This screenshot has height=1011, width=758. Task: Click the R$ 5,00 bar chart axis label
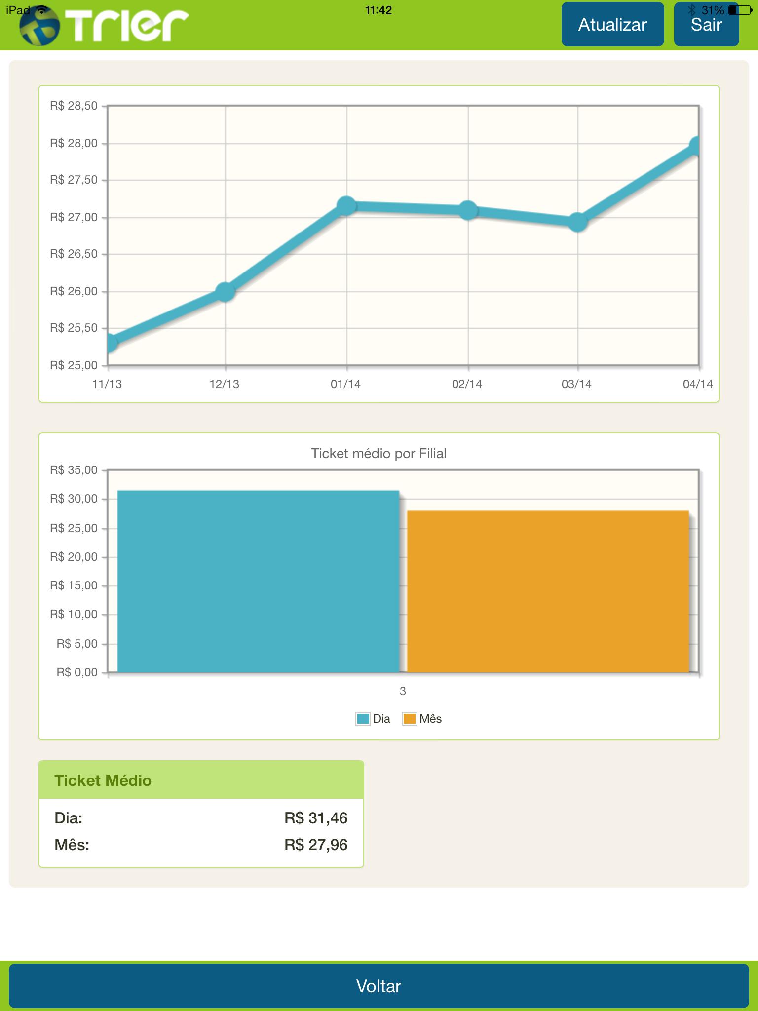77,644
